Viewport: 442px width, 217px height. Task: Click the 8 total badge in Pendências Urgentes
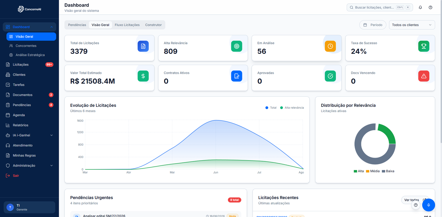click(235, 200)
